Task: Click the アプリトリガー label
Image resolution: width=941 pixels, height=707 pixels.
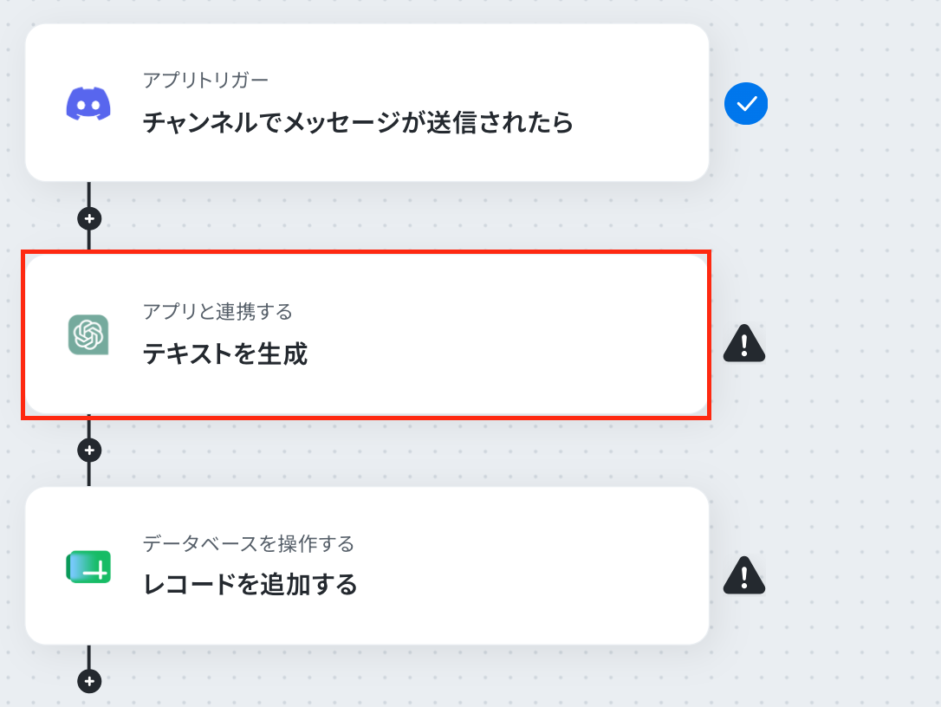Action: click(205, 80)
